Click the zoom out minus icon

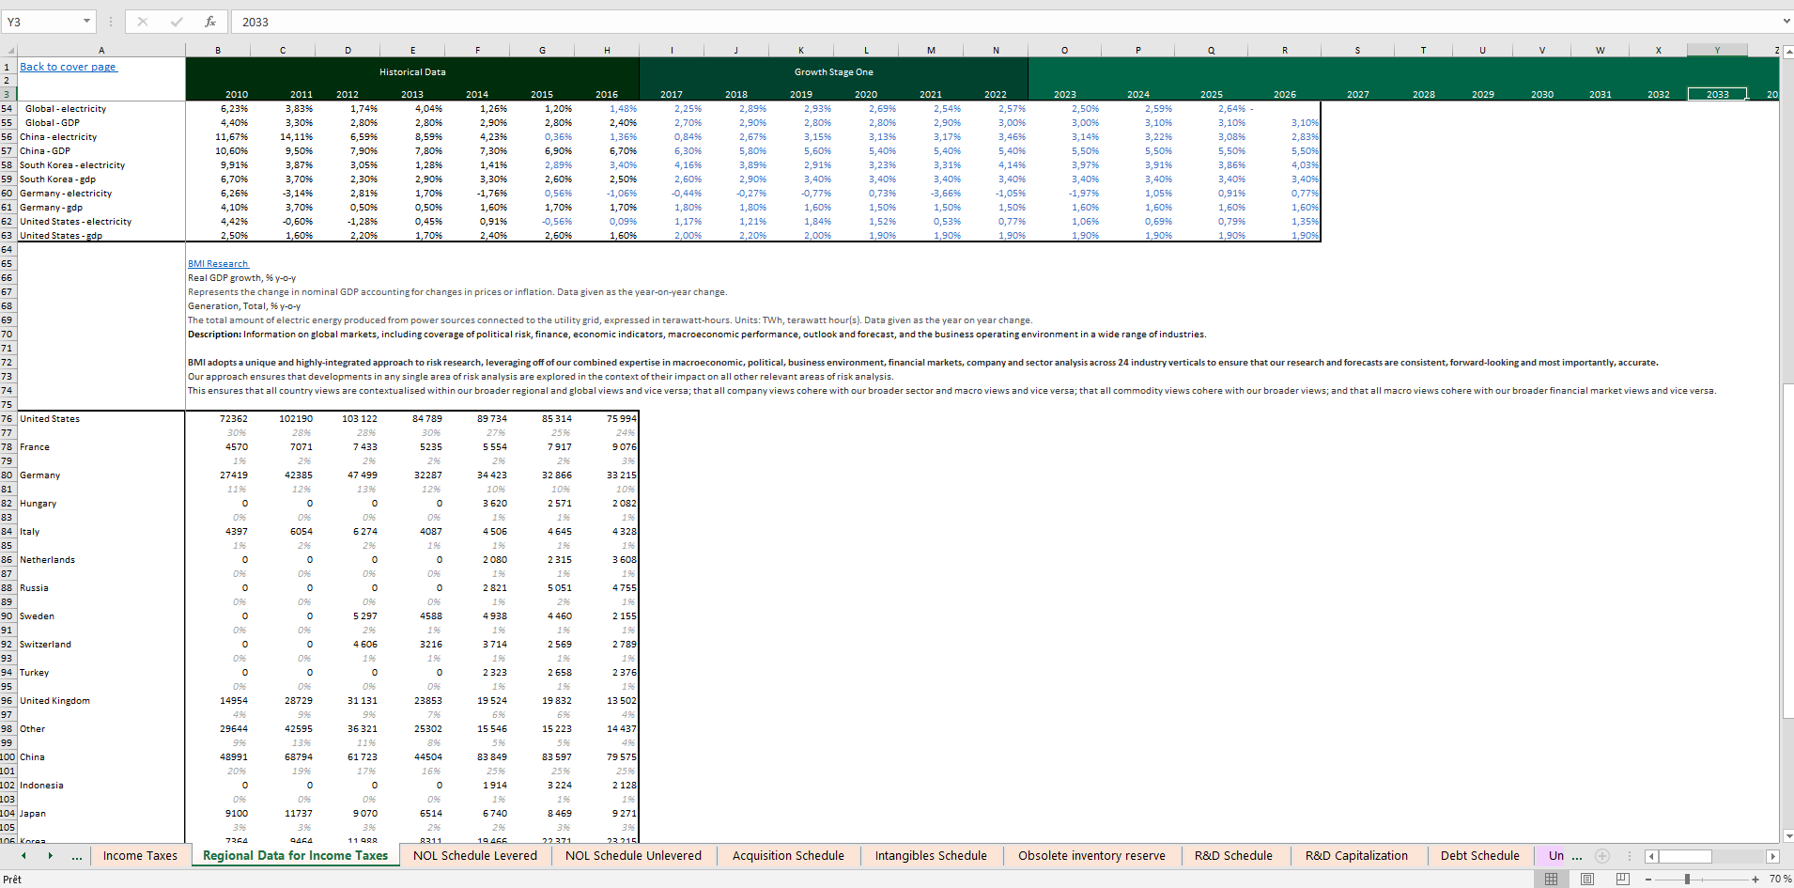pos(1648,880)
